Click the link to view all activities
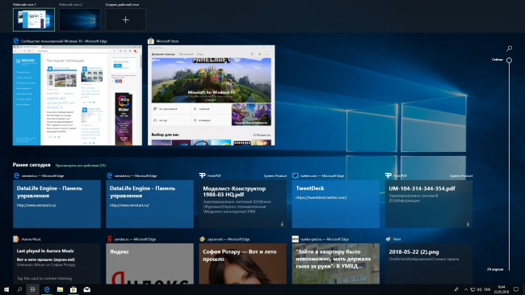The width and height of the screenshot is (525, 295). click(x=81, y=165)
